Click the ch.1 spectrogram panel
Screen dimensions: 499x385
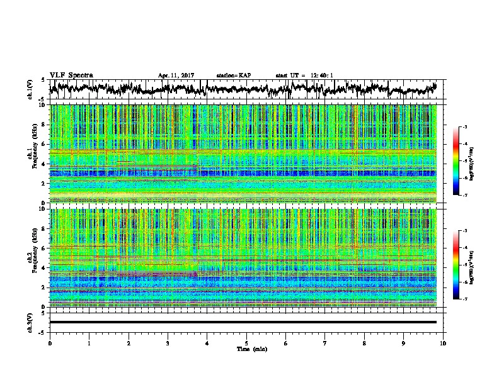coord(243,153)
